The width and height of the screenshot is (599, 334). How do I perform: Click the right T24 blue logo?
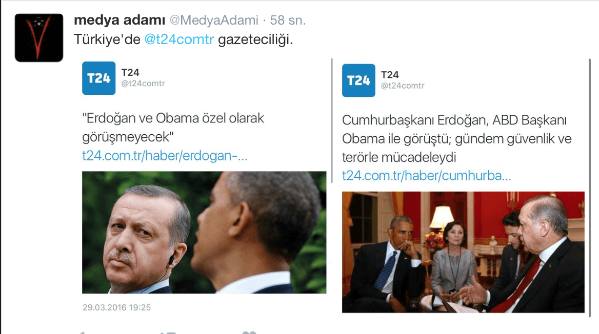(x=358, y=80)
